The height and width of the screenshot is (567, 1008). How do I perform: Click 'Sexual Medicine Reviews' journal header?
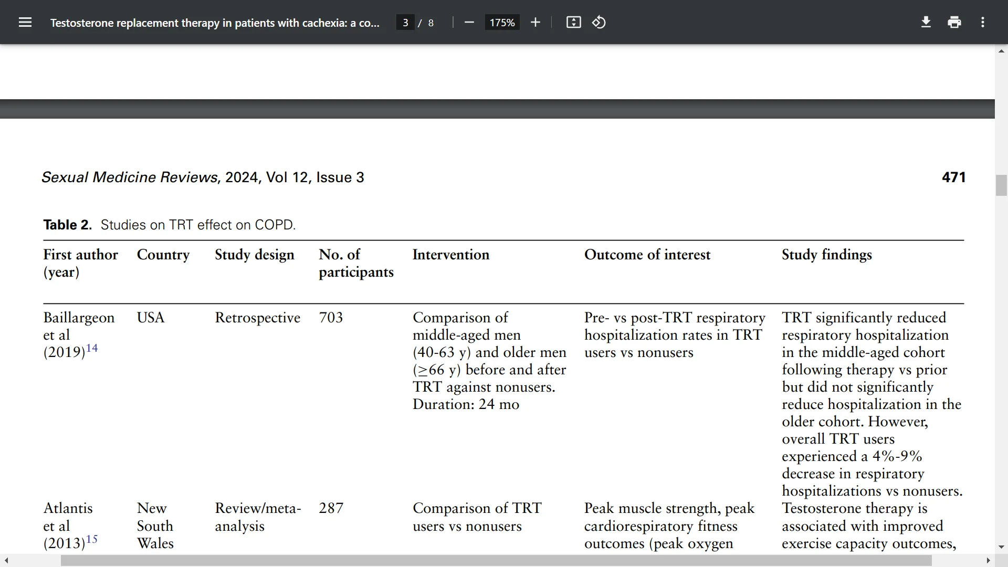(x=130, y=177)
